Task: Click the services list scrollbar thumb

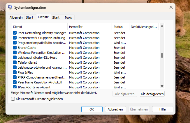Action: point(162,56)
